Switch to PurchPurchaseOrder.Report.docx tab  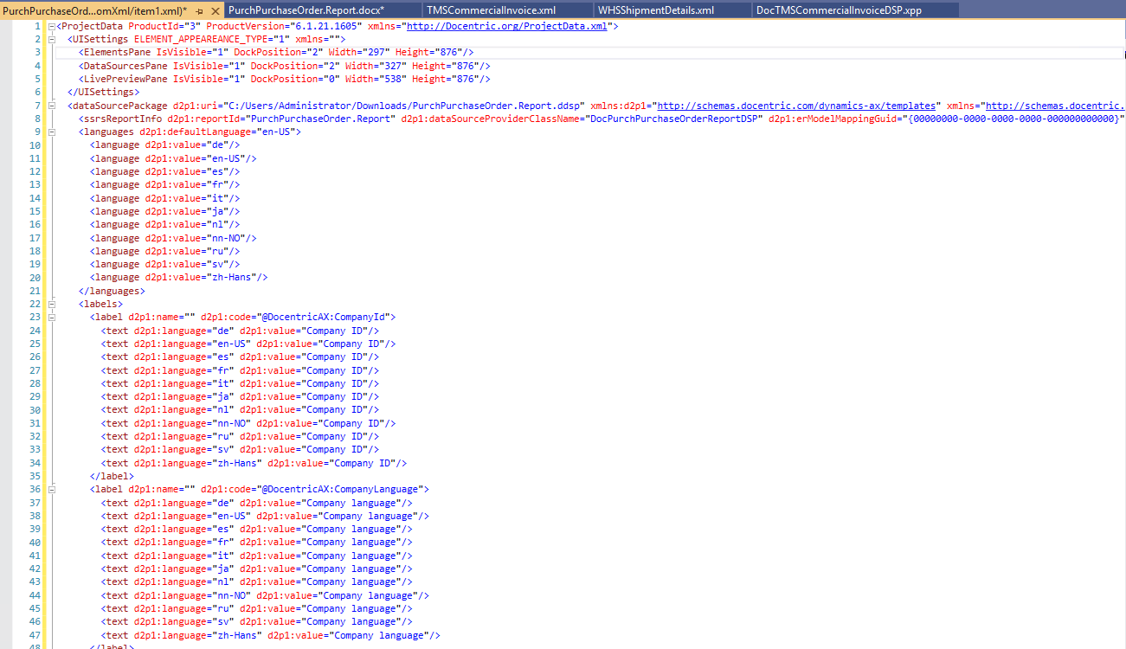pyautogui.click(x=306, y=10)
